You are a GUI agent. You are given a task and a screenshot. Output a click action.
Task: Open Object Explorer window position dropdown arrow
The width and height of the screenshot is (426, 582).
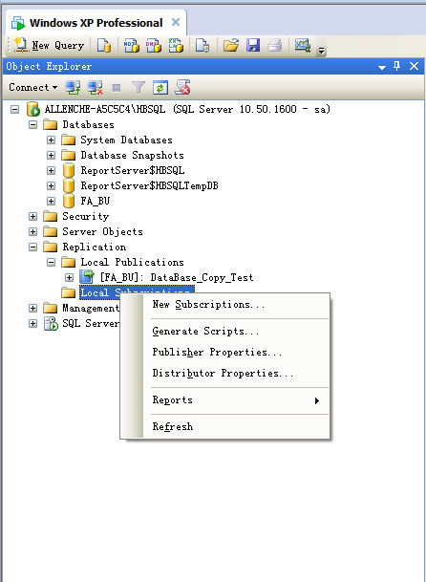382,67
